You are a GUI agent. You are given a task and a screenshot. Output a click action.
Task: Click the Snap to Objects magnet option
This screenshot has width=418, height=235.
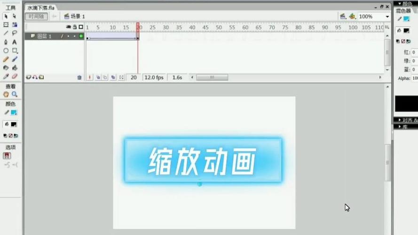pyautogui.click(x=7, y=156)
